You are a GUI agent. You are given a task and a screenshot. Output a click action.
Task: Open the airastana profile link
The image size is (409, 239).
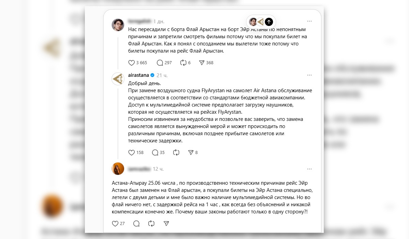point(138,75)
